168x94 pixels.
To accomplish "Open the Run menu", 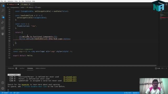I will (x=23, y=1).
